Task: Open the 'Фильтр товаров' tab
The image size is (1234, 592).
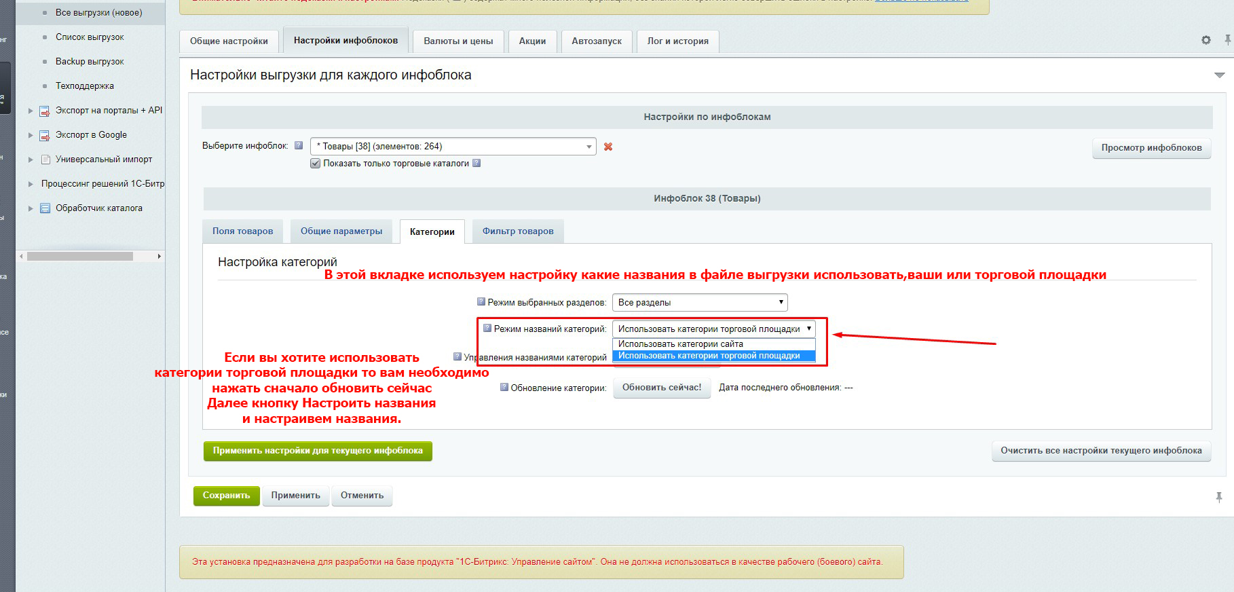Action: coord(518,232)
